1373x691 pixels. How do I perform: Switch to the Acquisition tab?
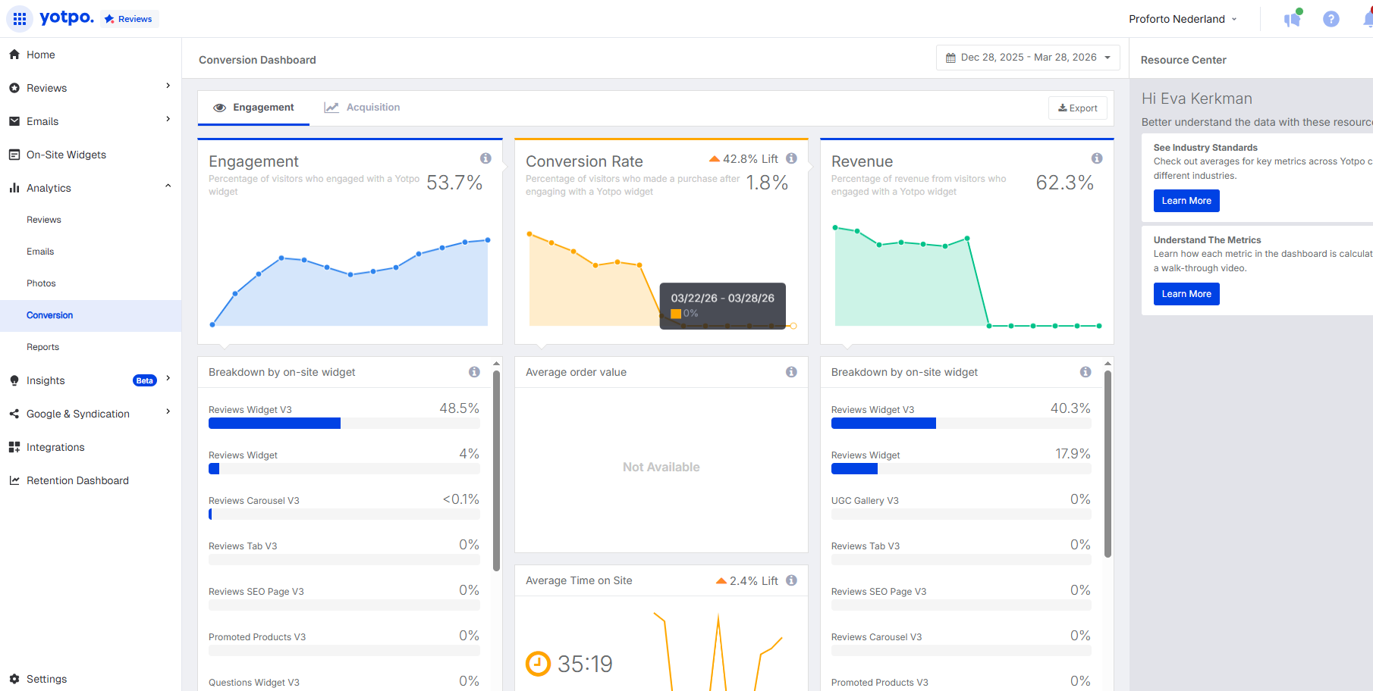363,108
